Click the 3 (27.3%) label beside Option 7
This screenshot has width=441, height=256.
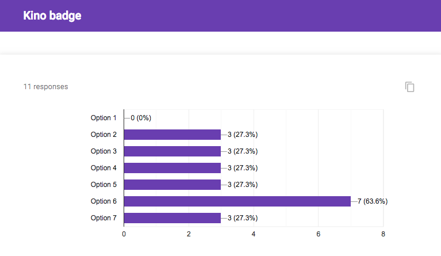click(243, 218)
